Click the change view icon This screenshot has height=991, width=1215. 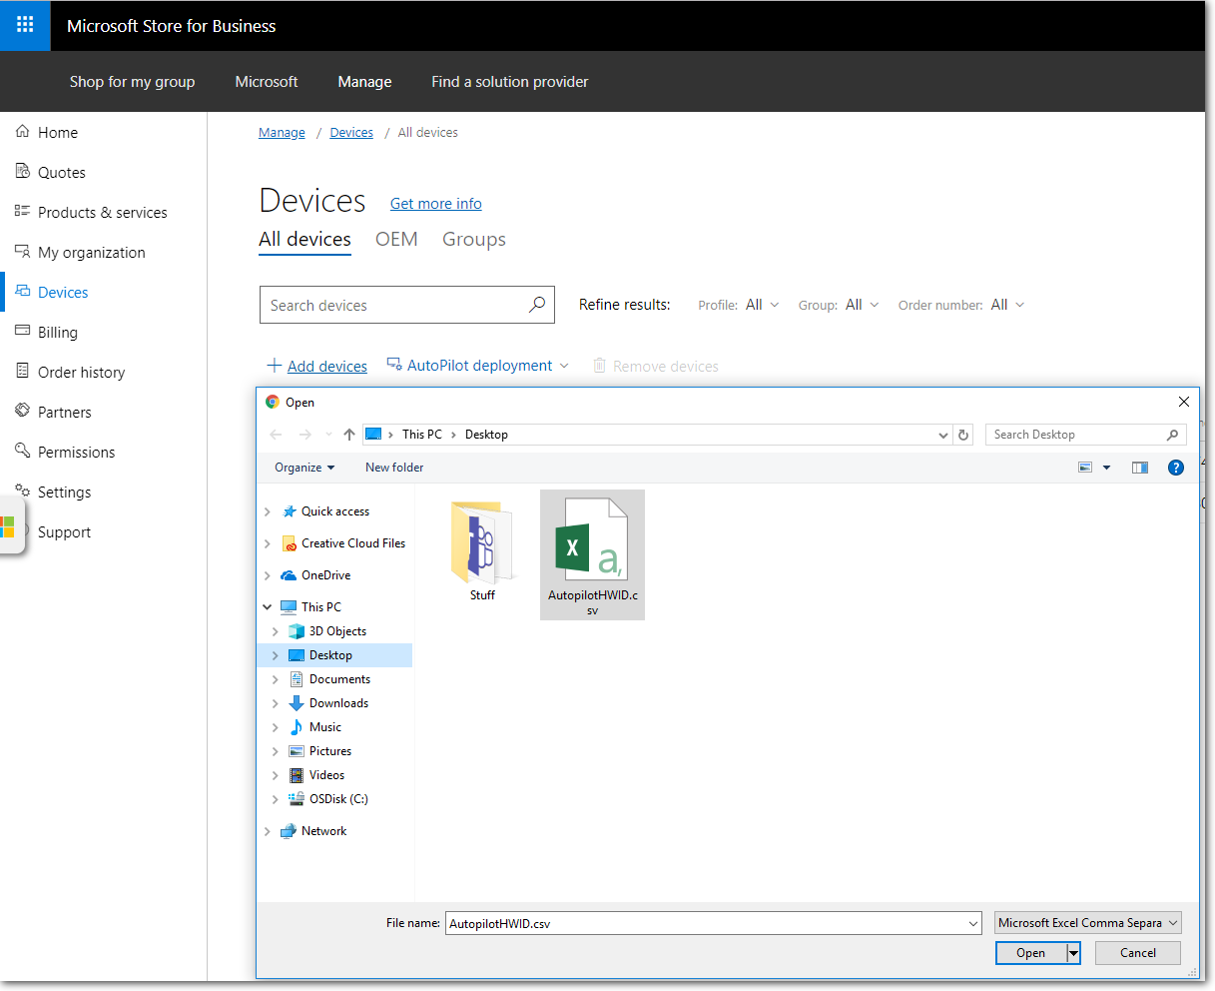(x=1085, y=468)
